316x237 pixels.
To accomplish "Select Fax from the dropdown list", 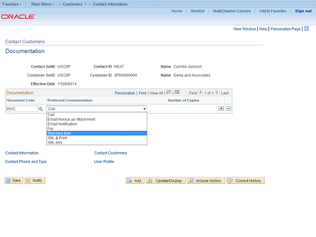I will pyautogui.click(x=97, y=128).
